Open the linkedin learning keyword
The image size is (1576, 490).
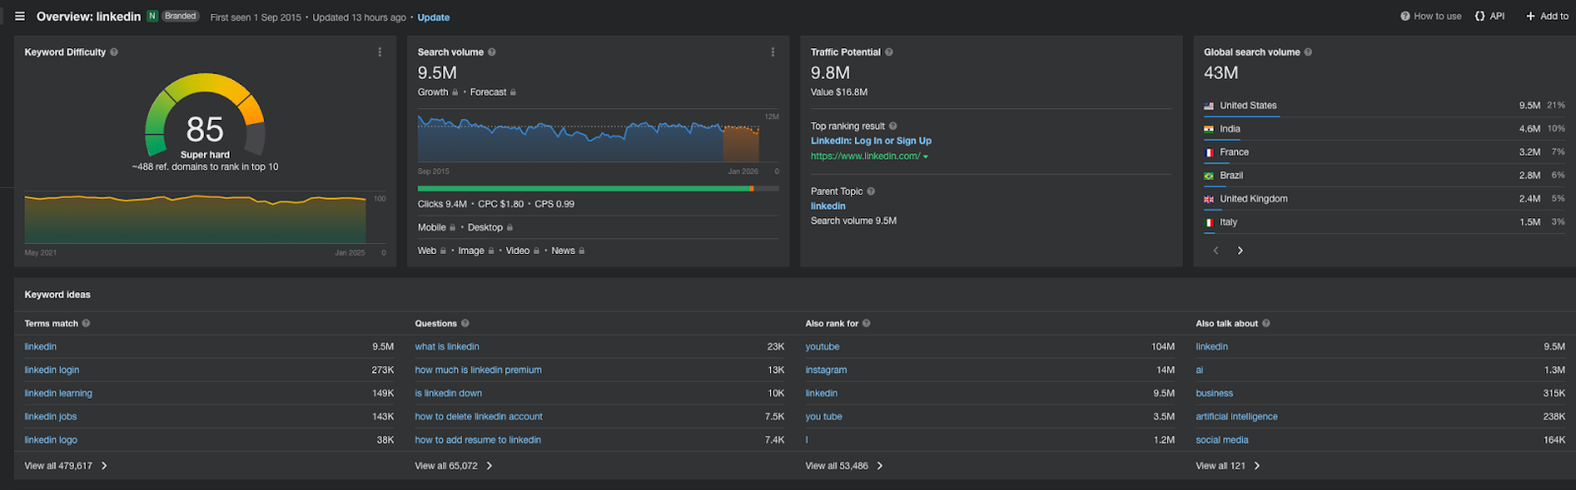point(58,394)
